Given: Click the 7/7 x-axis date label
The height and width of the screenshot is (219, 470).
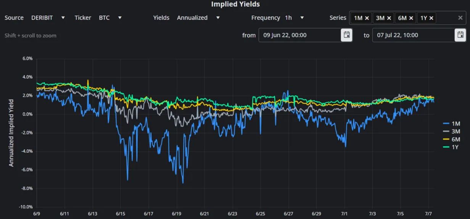Looking at the screenshot, I should click(428, 214).
